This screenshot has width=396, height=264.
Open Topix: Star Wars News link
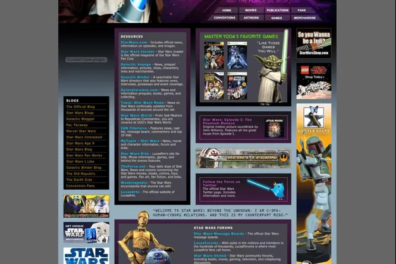[x=142, y=103]
